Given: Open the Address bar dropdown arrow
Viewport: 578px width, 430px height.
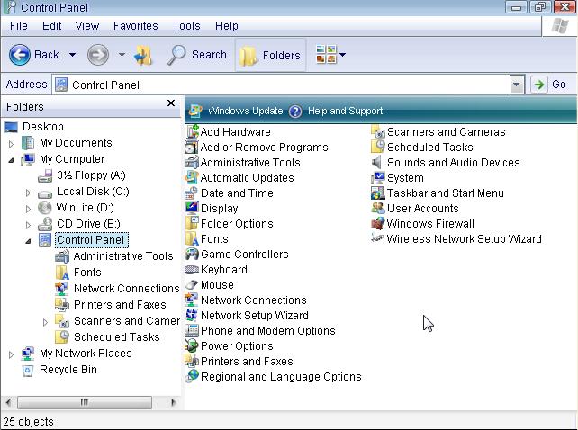Looking at the screenshot, I should (517, 85).
